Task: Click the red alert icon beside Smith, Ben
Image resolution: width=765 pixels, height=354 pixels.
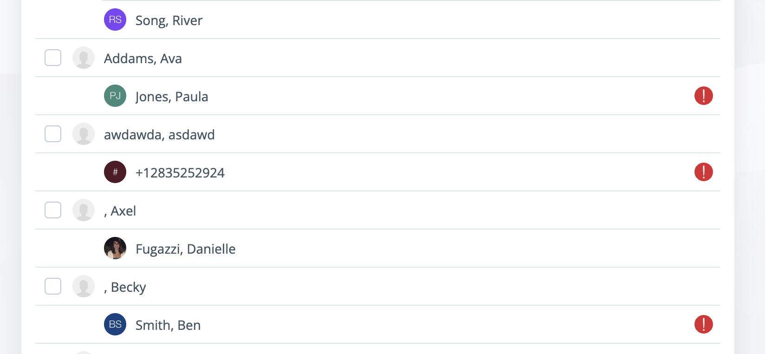Action: coord(704,324)
